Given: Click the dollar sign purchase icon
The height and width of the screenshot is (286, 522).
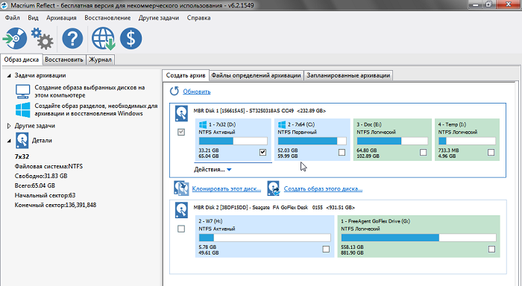Looking at the screenshot, I should [x=130, y=39].
